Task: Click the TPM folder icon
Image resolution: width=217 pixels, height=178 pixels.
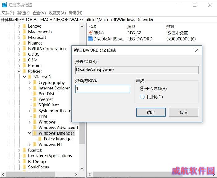Action: [35, 116]
